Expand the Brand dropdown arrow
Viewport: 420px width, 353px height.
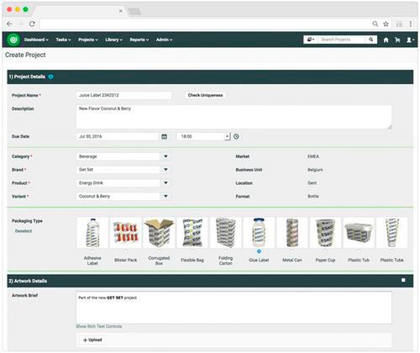(165, 170)
